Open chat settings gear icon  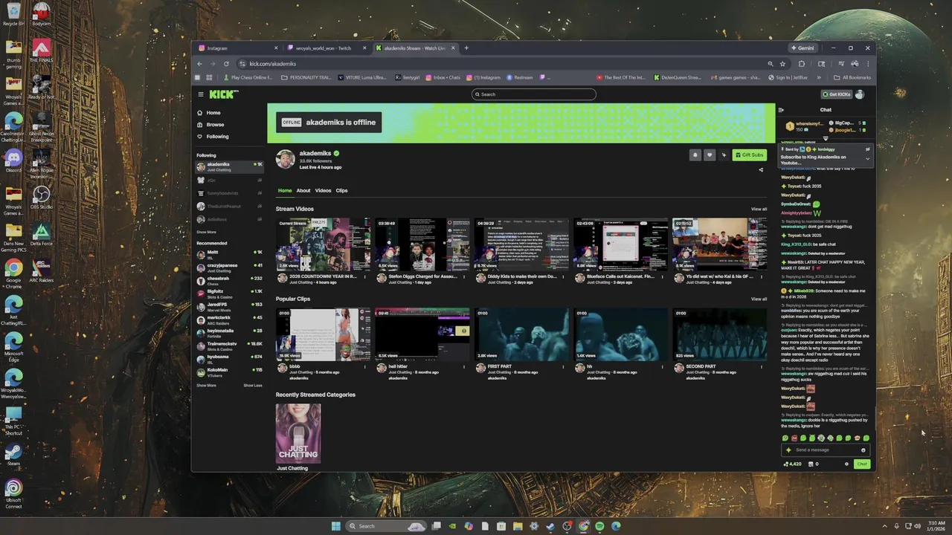point(846,464)
